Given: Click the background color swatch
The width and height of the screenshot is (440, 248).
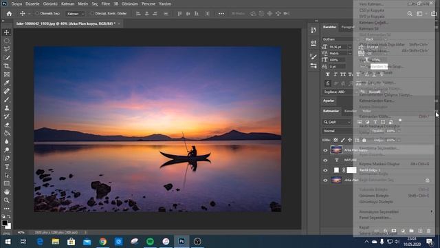Looking at the screenshot, I should (9, 227).
